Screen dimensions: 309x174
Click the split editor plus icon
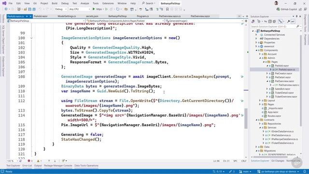coord(246,21)
